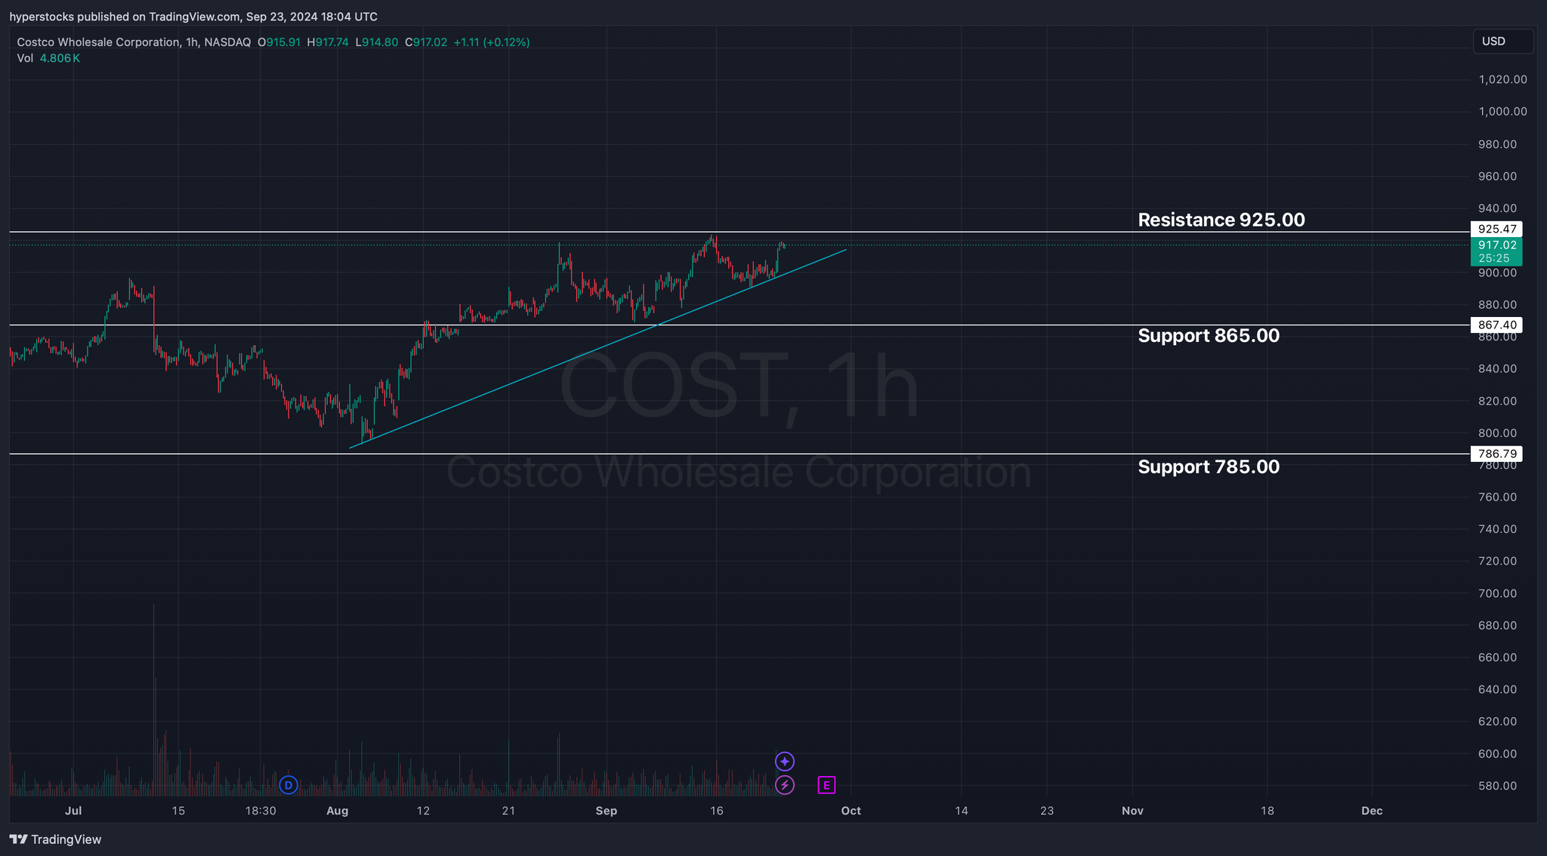
Task: Click the TradingView logo at bottom left
Action: point(55,839)
